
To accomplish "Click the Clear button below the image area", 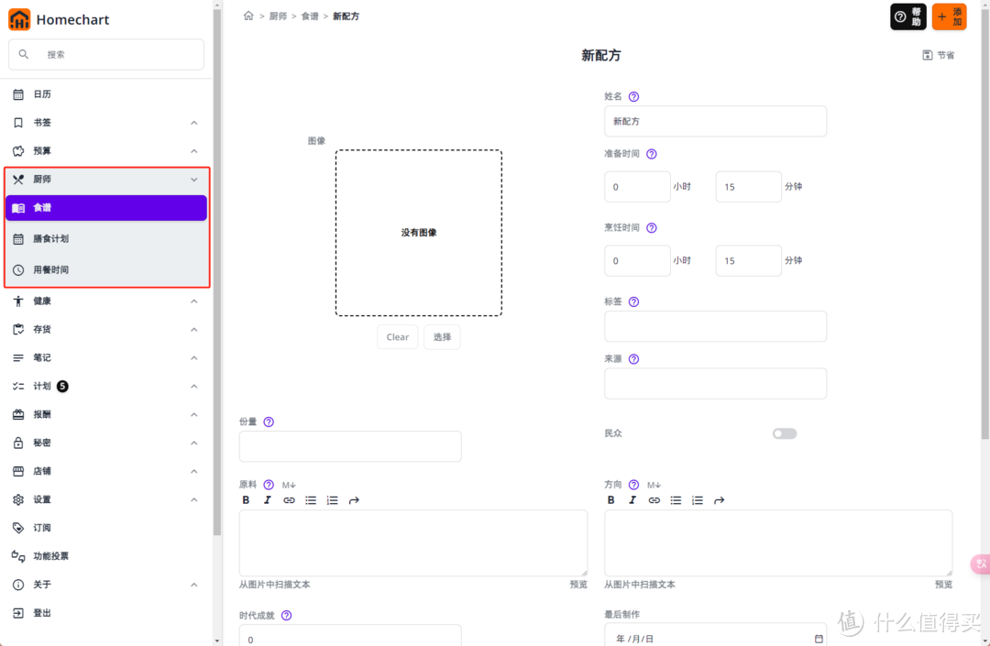I will click(x=397, y=336).
